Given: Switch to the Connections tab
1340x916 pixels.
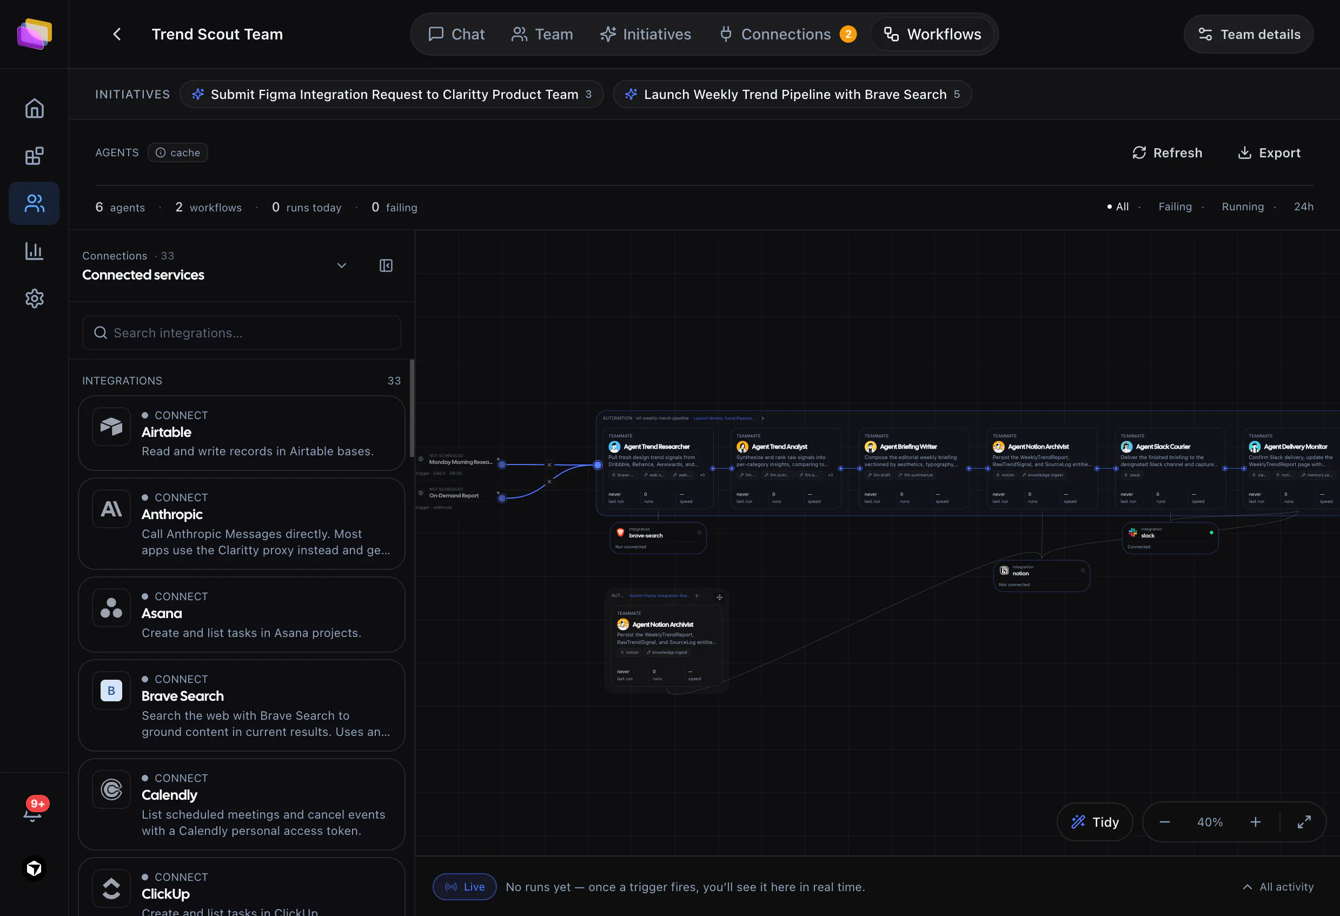Looking at the screenshot, I should pos(787,34).
